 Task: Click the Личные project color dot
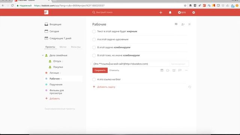point(46,73)
